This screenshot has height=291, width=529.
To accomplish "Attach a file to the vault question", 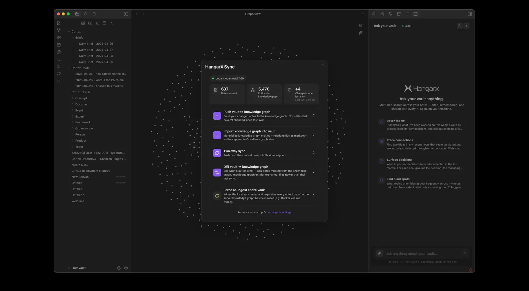I will (x=380, y=253).
